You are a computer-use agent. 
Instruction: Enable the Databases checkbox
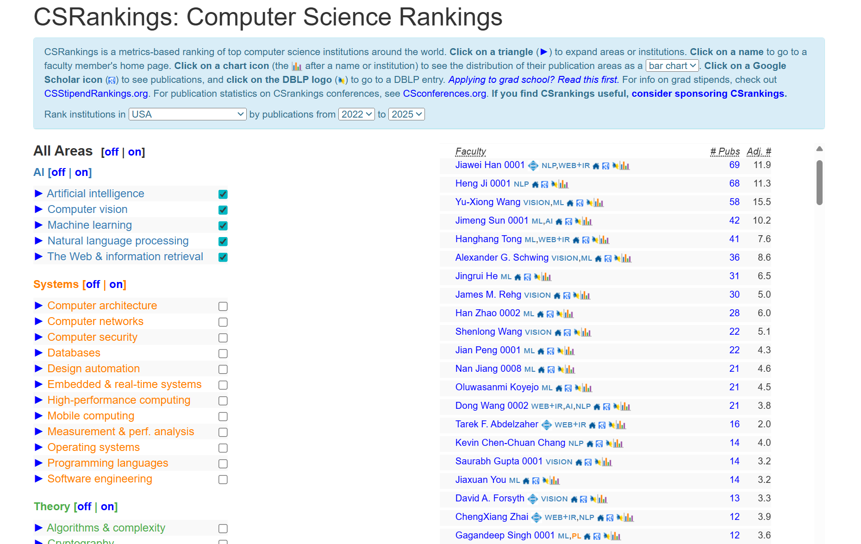[x=223, y=354]
